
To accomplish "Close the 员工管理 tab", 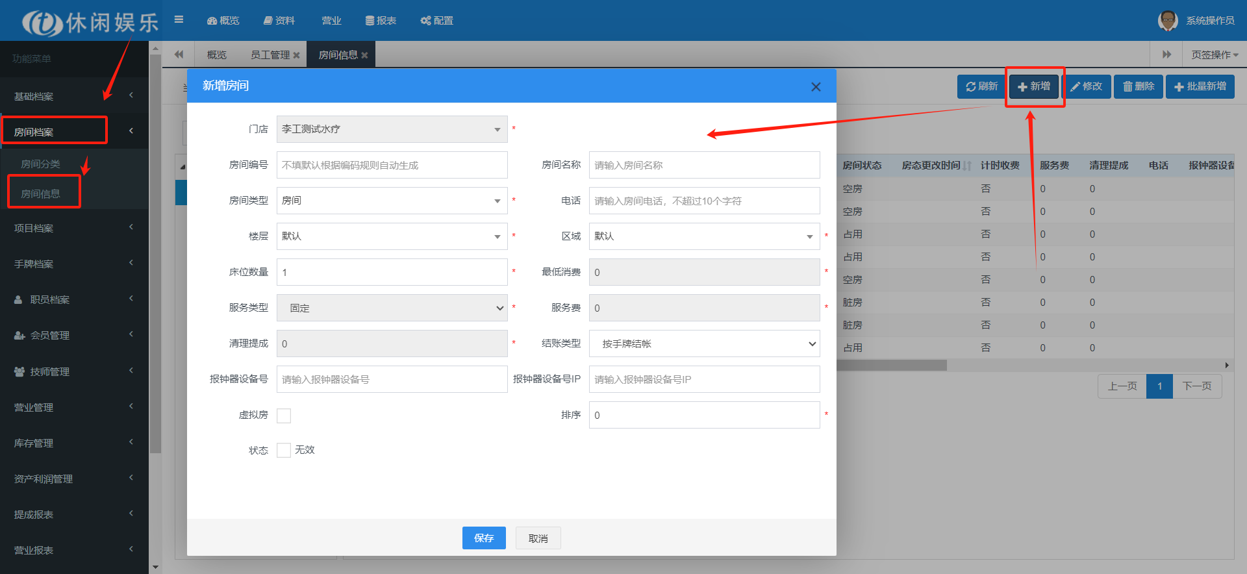I will 296,55.
